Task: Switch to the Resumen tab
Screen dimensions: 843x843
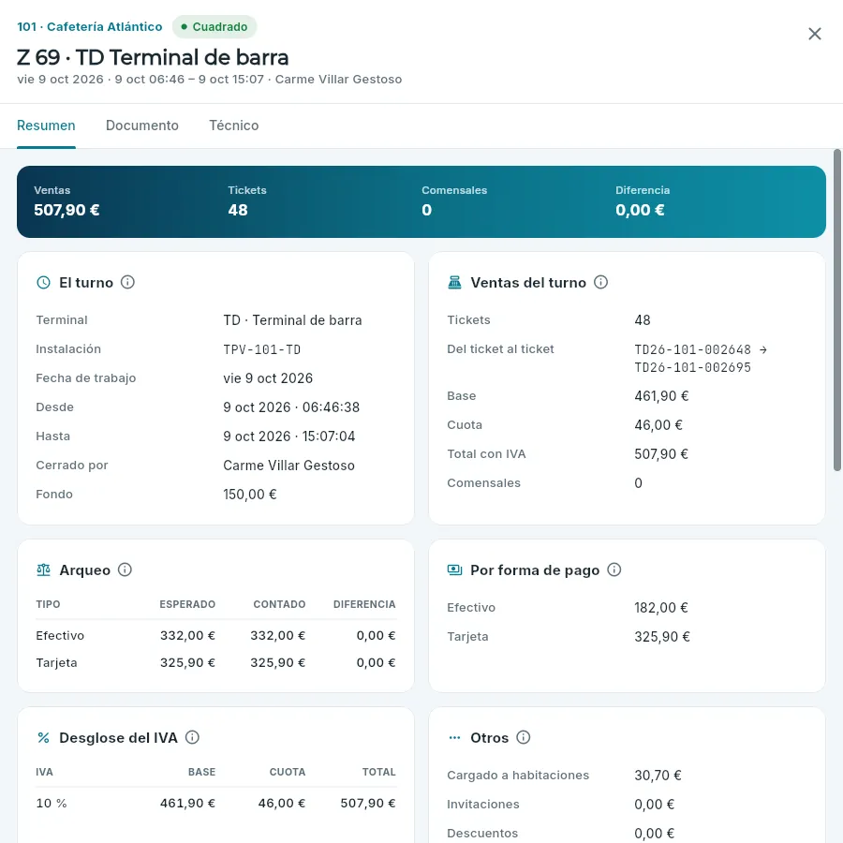Action: [46, 126]
